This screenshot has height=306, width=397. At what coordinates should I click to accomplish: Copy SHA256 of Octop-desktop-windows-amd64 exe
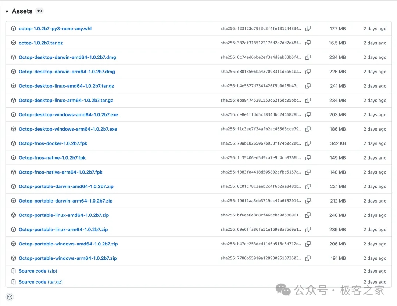pyautogui.click(x=308, y=115)
